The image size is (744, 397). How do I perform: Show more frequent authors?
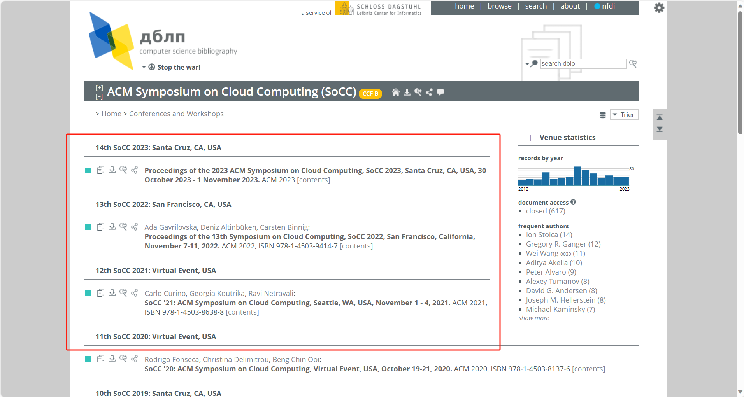(x=534, y=318)
